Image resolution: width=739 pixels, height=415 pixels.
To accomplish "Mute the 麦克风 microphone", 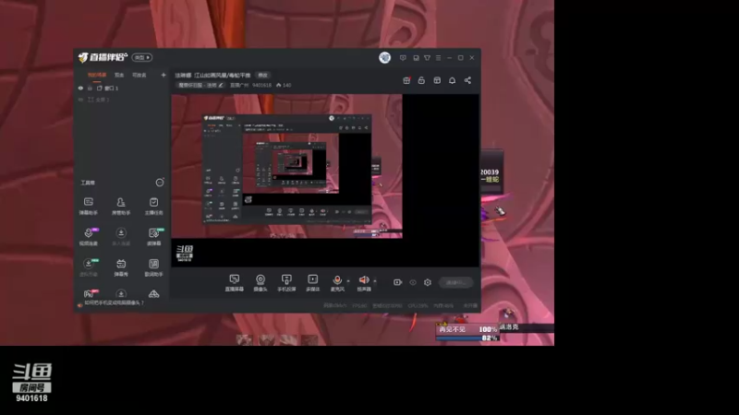I will point(337,283).
